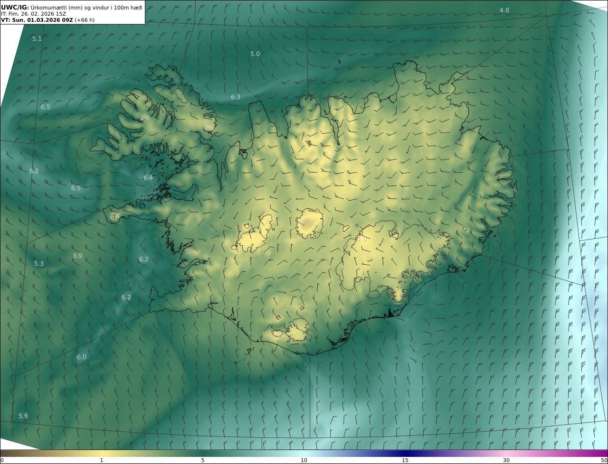Click the 10 tick on the color scale

(x=304, y=460)
